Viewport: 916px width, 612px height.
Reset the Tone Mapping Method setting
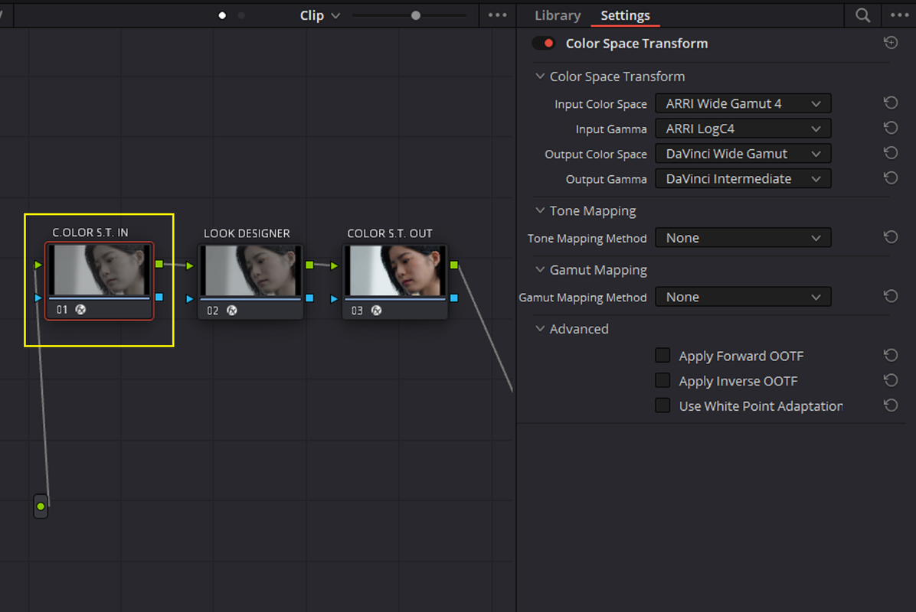click(890, 237)
